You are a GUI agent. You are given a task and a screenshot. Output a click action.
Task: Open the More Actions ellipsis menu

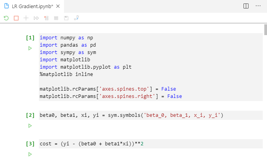point(258,6)
